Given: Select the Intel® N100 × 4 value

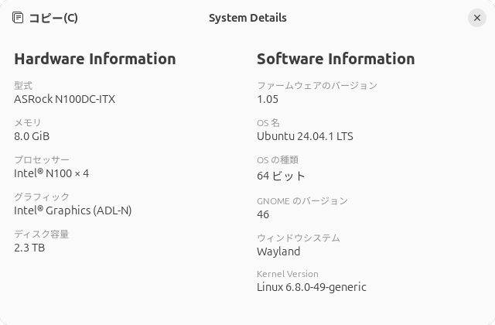Looking at the screenshot, I should (x=52, y=173).
